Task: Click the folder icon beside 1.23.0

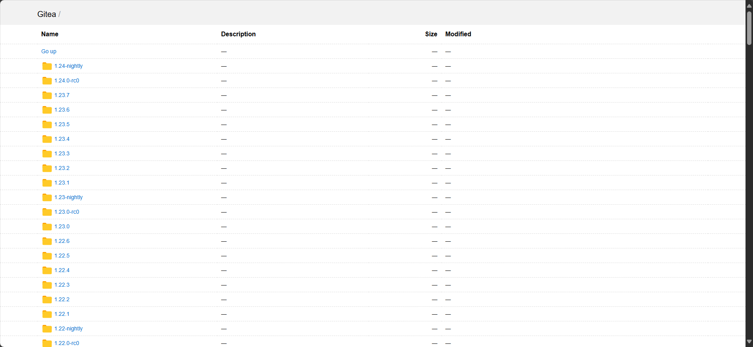Action: pos(47,227)
